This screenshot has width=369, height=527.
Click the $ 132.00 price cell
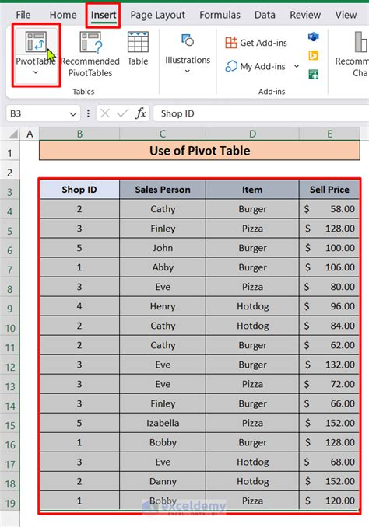[329, 365]
